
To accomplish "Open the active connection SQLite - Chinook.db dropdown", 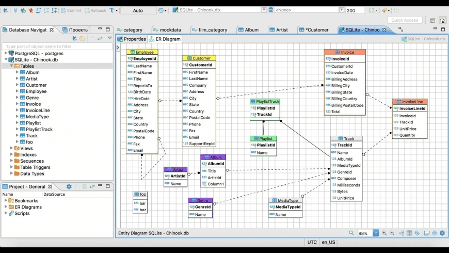I will (264, 10).
